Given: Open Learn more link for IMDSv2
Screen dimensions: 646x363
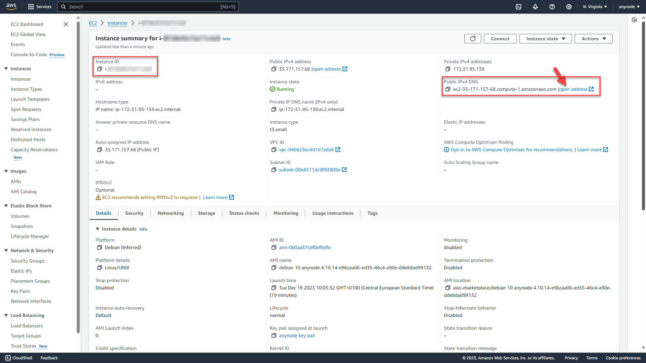Looking at the screenshot, I should click(x=218, y=197).
